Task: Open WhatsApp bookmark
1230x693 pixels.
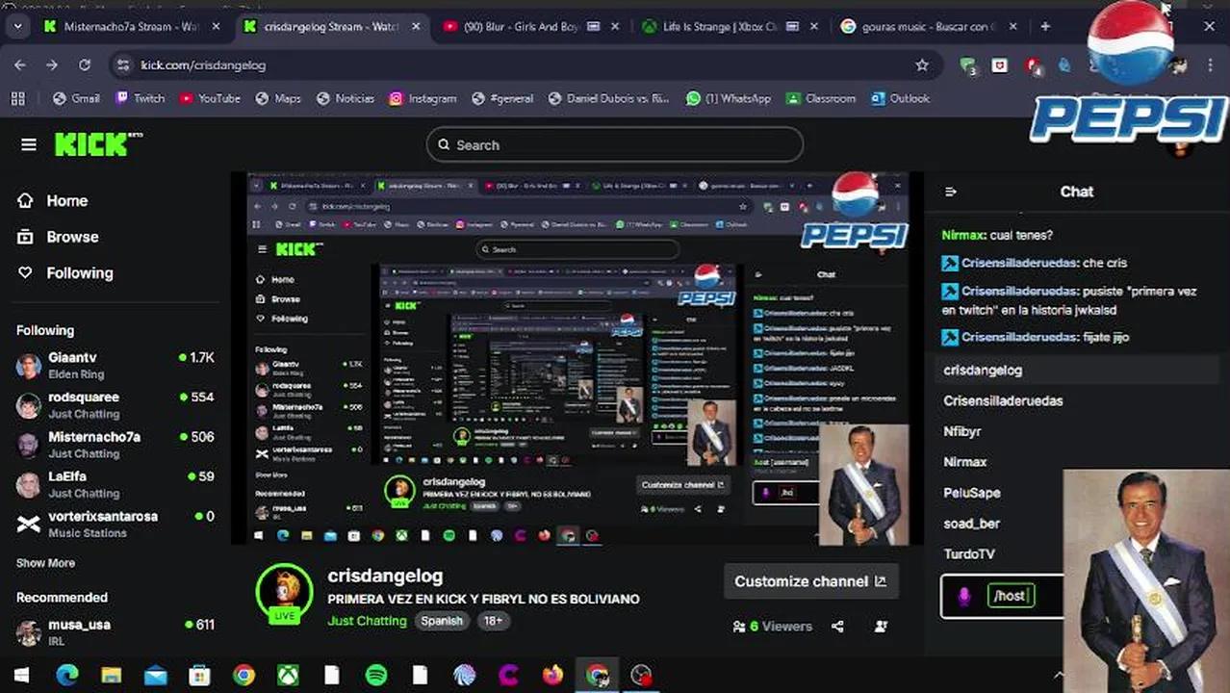Action: pos(729,98)
